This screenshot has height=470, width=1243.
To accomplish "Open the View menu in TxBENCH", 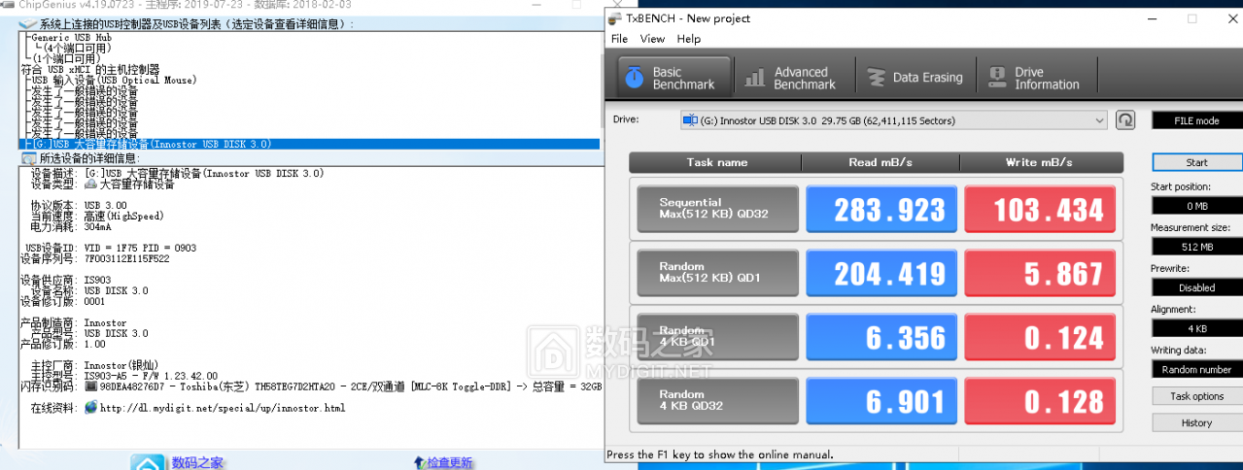I will click(652, 39).
